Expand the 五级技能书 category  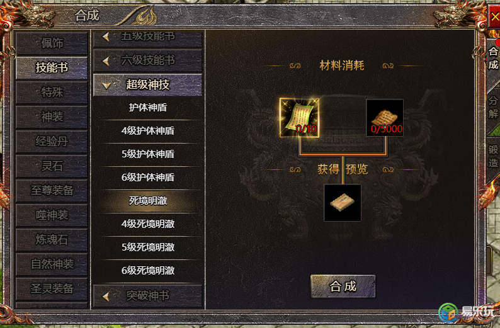(x=147, y=38)
